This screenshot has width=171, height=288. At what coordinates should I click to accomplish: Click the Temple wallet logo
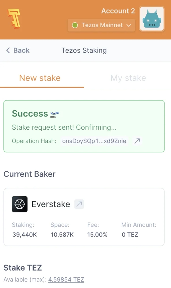(13, 19)
